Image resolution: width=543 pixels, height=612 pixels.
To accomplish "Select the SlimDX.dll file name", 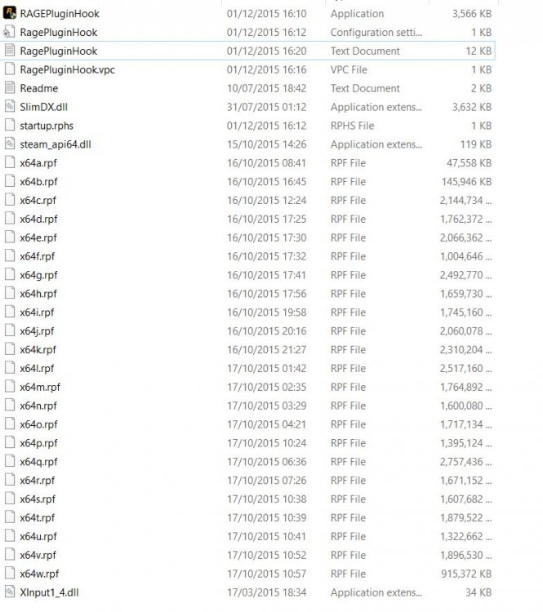I will pos(44,107).
